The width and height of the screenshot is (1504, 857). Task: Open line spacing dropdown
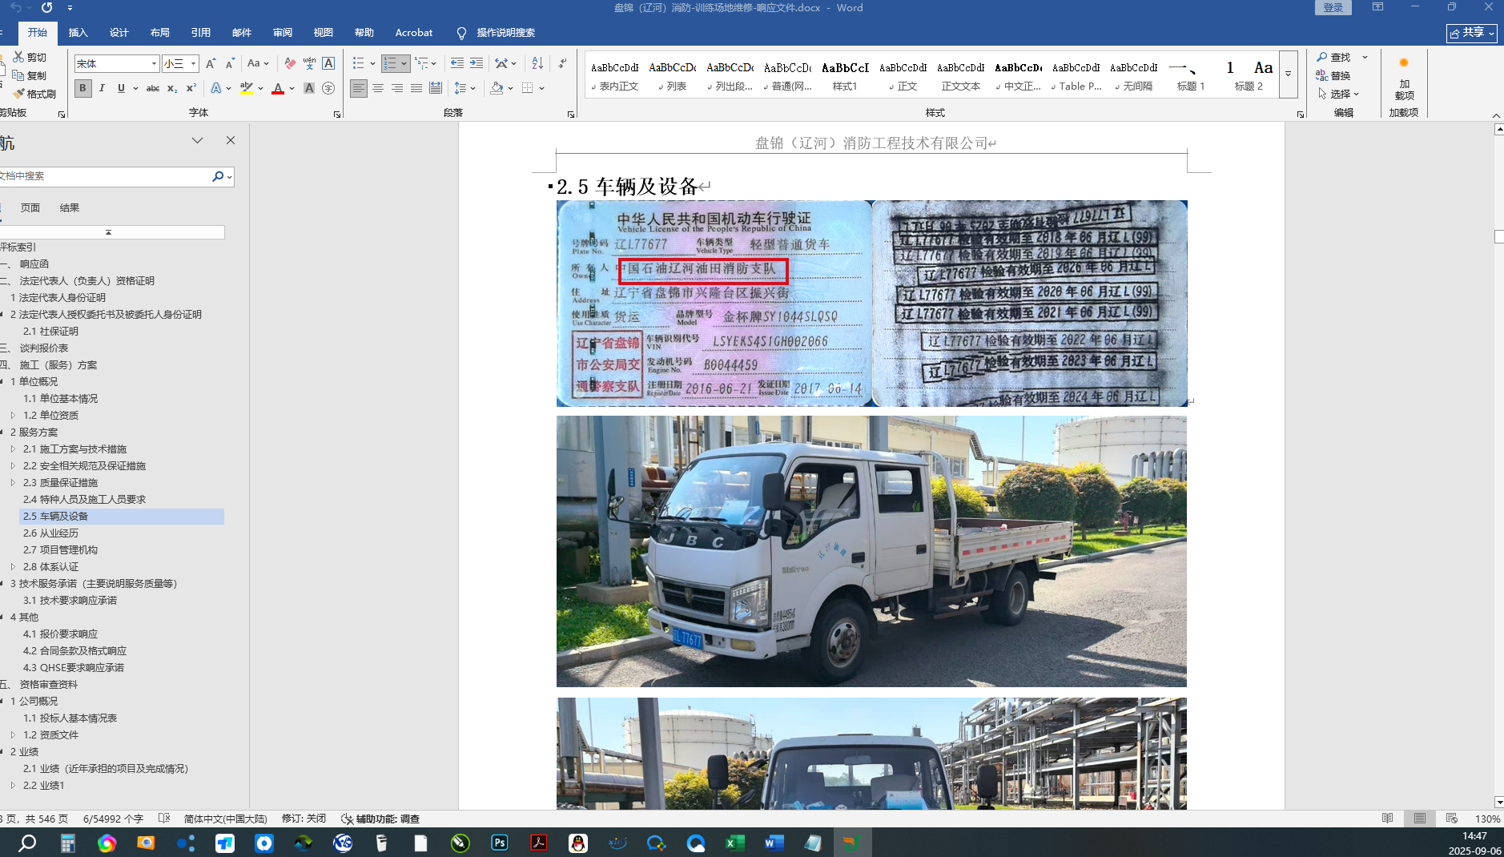(464, 88)
